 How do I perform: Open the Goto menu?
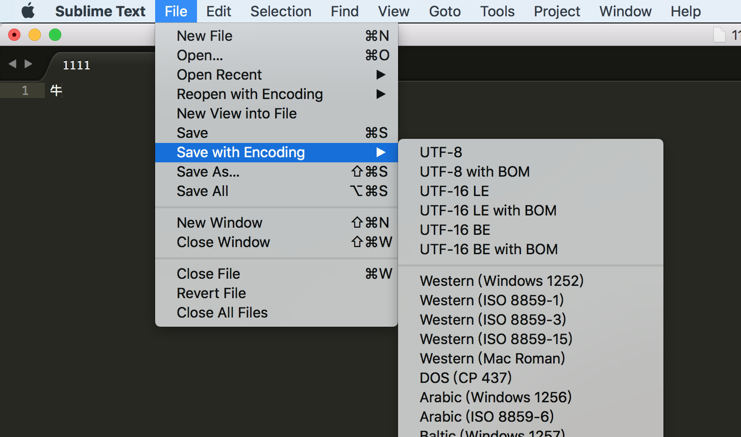(444, 11)
